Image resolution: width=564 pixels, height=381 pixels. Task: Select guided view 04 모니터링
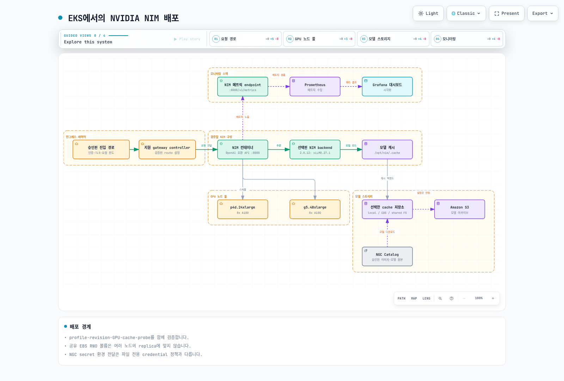click(467, 39)
